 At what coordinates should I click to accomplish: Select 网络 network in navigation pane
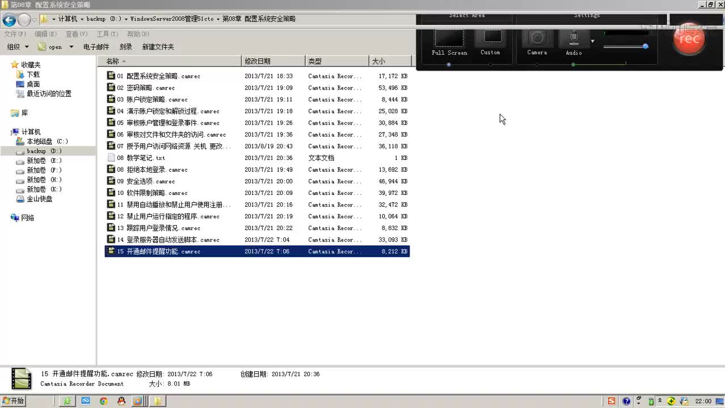[x=23, y=218]
